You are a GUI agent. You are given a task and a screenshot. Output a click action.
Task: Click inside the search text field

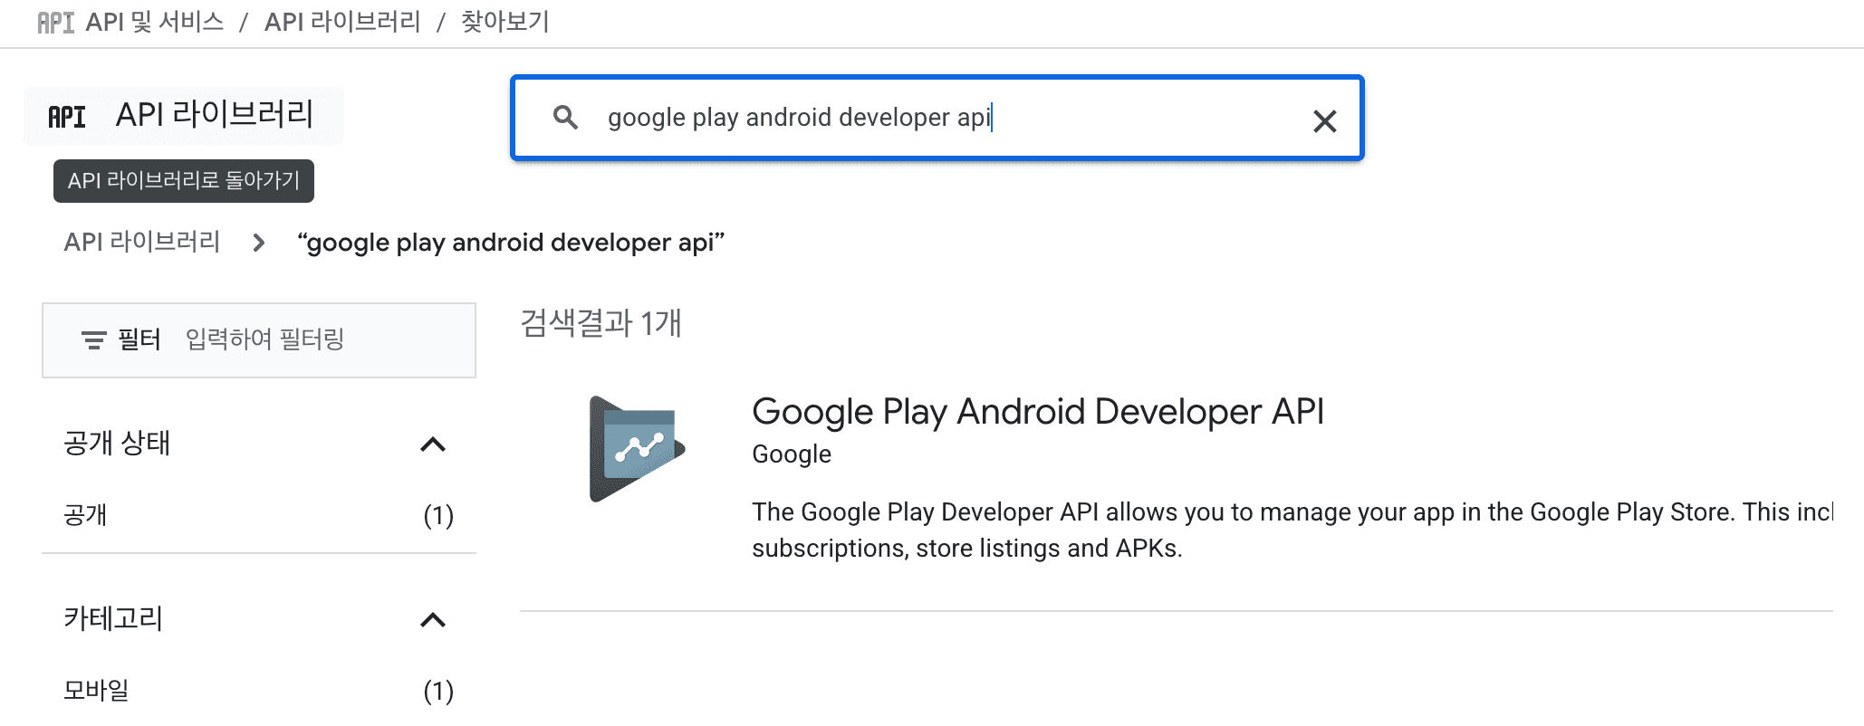tap(906, 118)
